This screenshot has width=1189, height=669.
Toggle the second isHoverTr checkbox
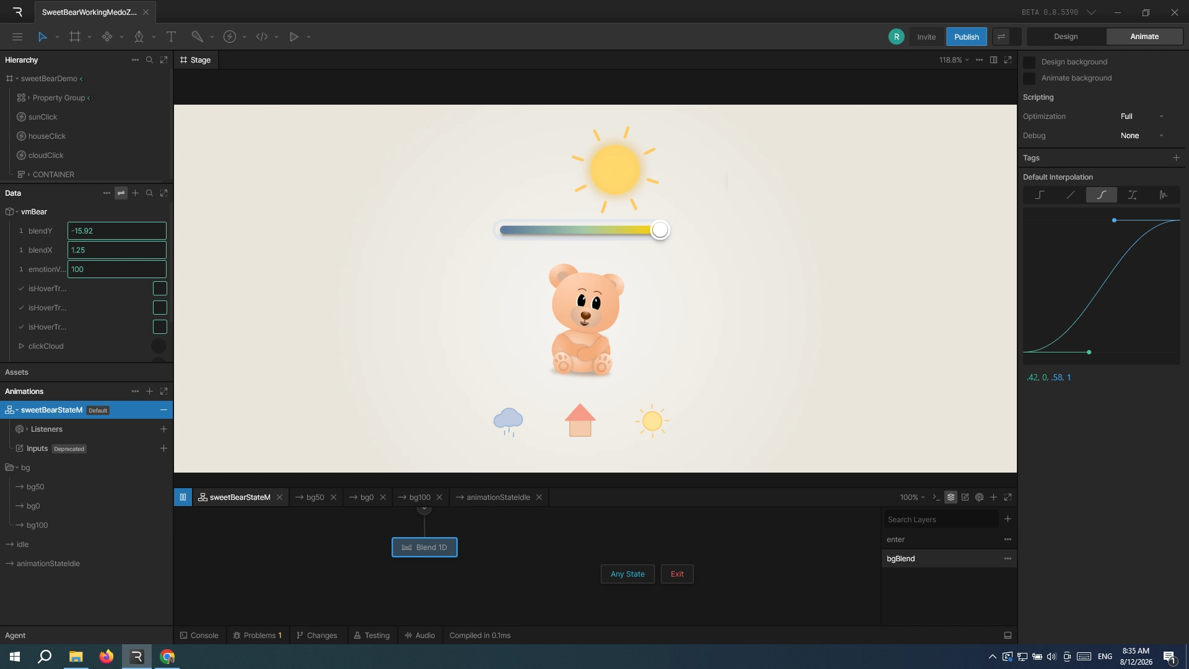160,308
